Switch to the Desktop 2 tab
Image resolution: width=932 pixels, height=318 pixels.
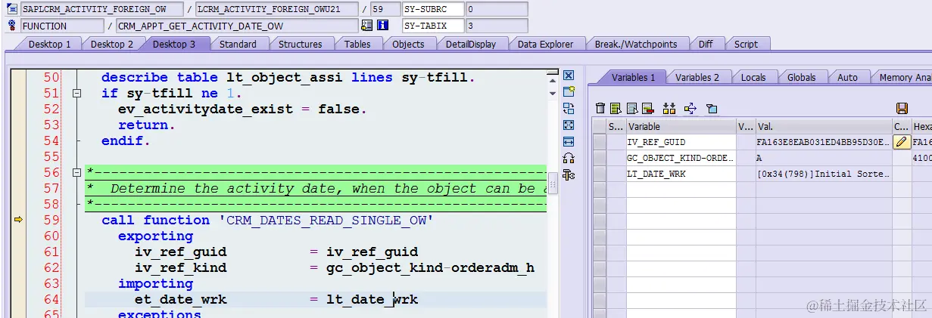111,44
